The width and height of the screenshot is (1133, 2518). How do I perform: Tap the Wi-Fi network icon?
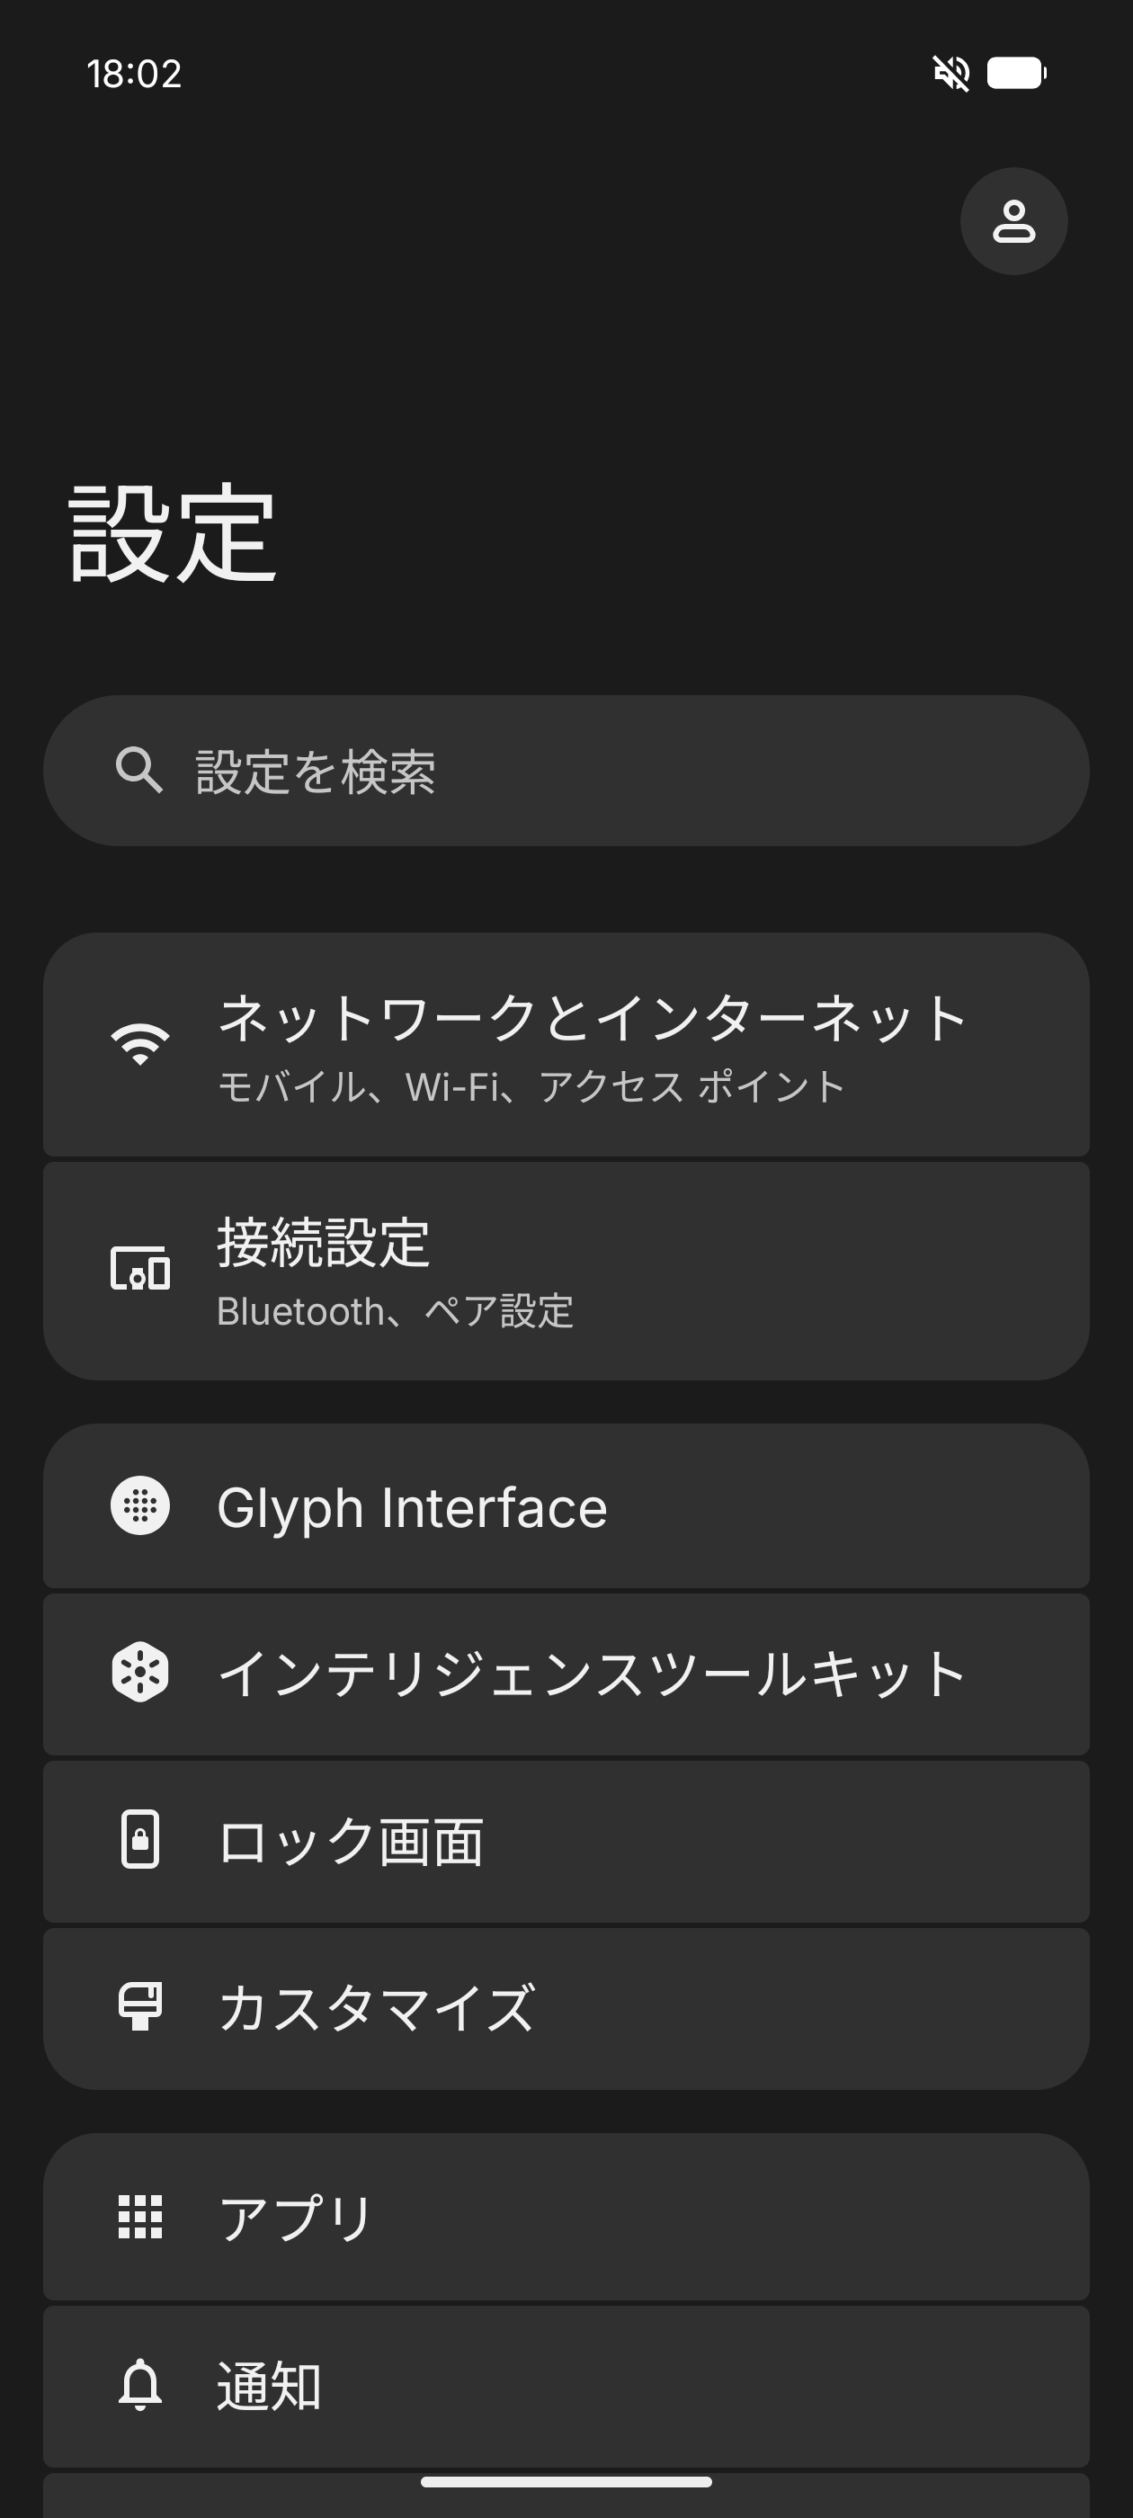click(139, 1044)
